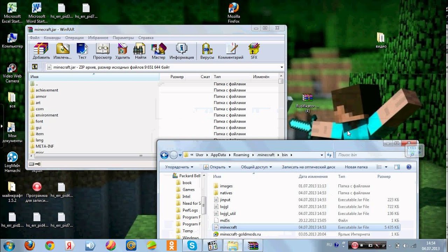
Task: Select the Video Web Camera desktop icon
Action: point(12,73)
